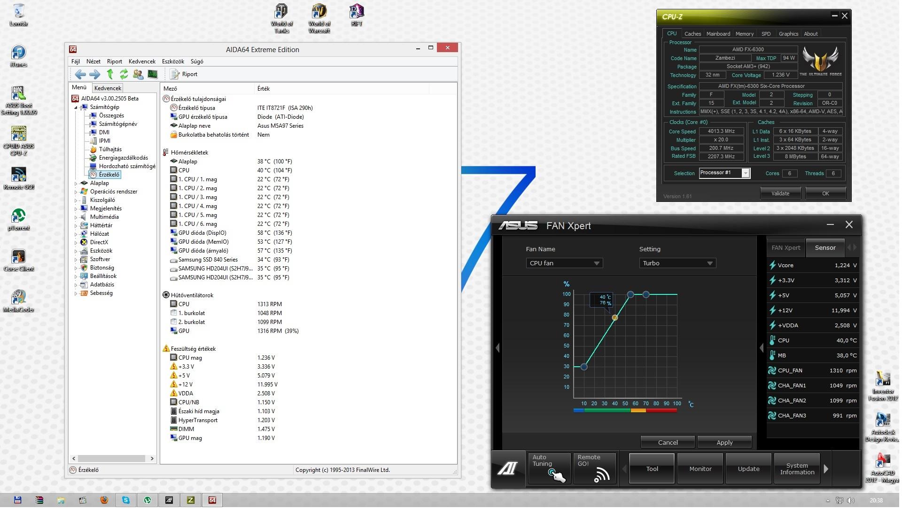The width and height of the screenshot is (902, 509).
Task: Click the AIDA64 forward arrow icon
Action: click(x=95, y=74)
